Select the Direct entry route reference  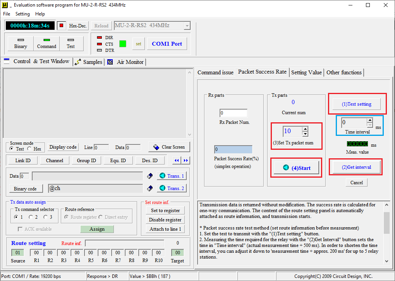point(101,217)
